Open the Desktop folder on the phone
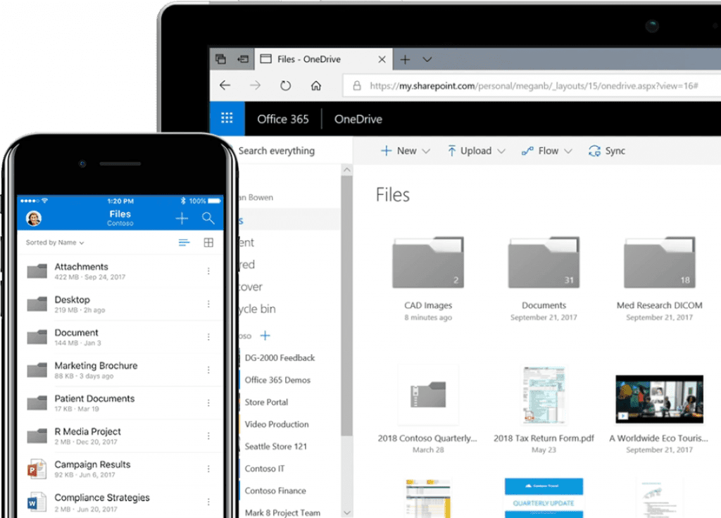This screenshot has width=721, height=518. click(120, 304)
